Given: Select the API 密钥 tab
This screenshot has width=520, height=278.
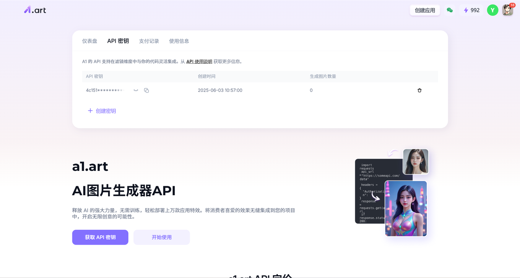Looking at the screenshot, I should 118,41.
